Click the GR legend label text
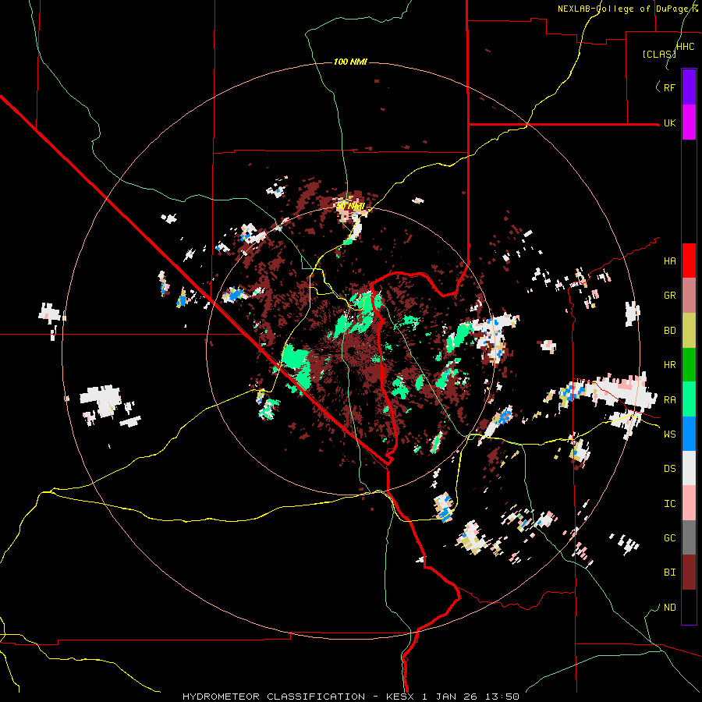 pos(669,296)
